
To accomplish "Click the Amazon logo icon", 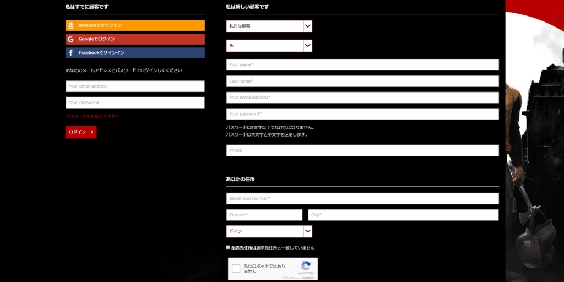I will tap(70, 25).
